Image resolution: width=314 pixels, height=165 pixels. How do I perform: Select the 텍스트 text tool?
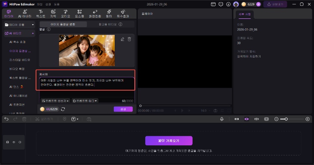coord(41,14)
